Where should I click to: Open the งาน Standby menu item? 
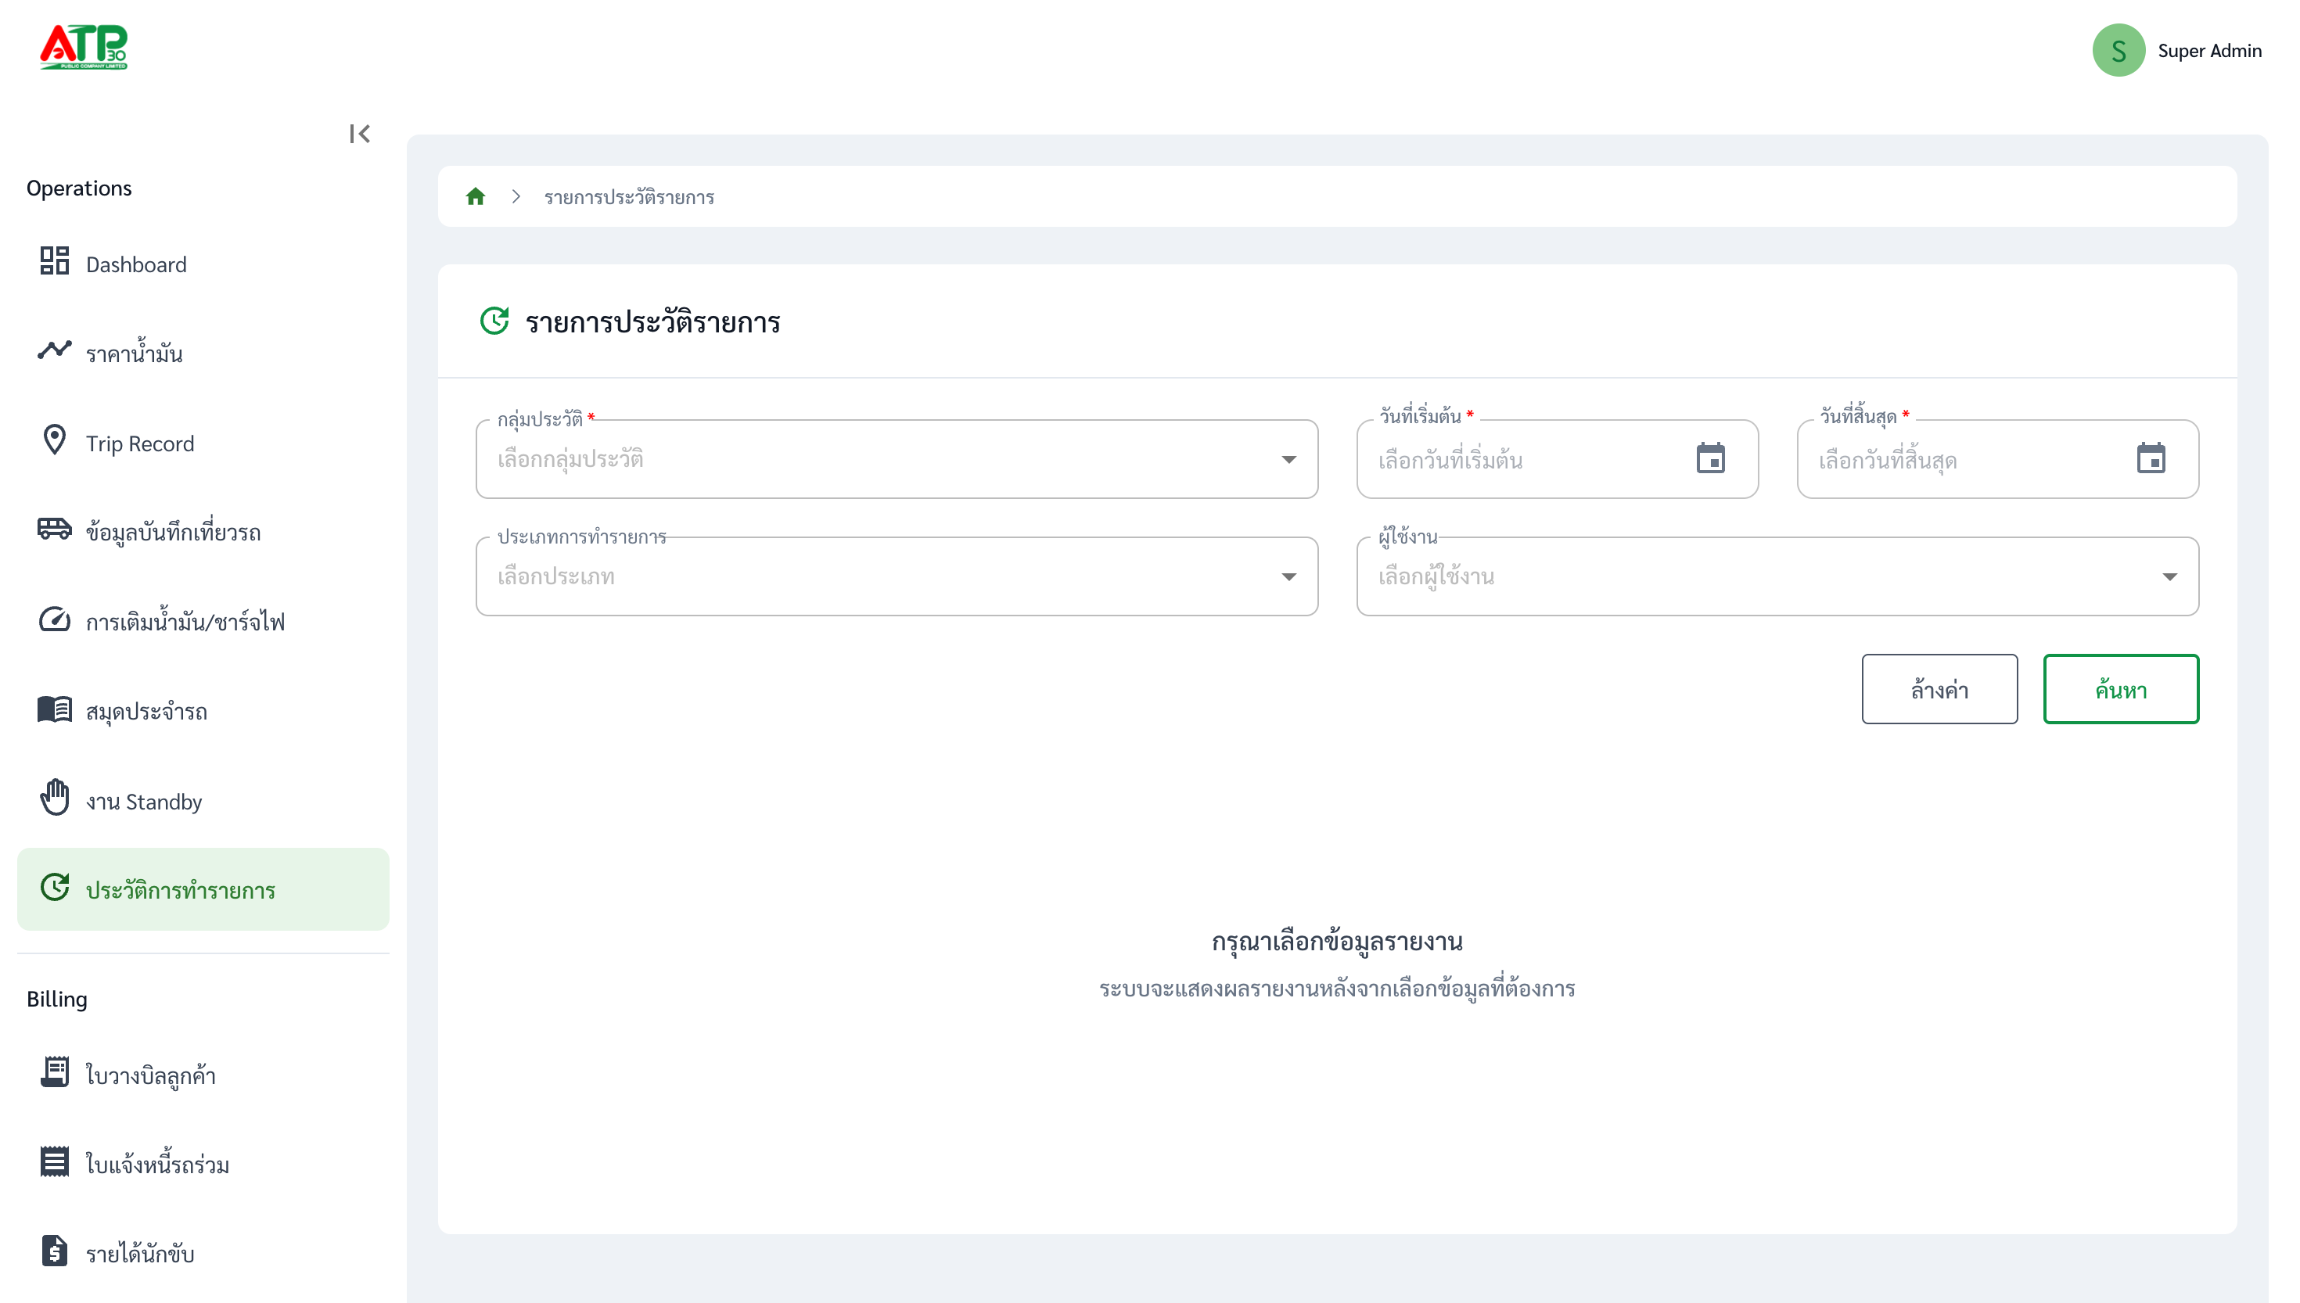pyautogui.click(x=203, y=801)
